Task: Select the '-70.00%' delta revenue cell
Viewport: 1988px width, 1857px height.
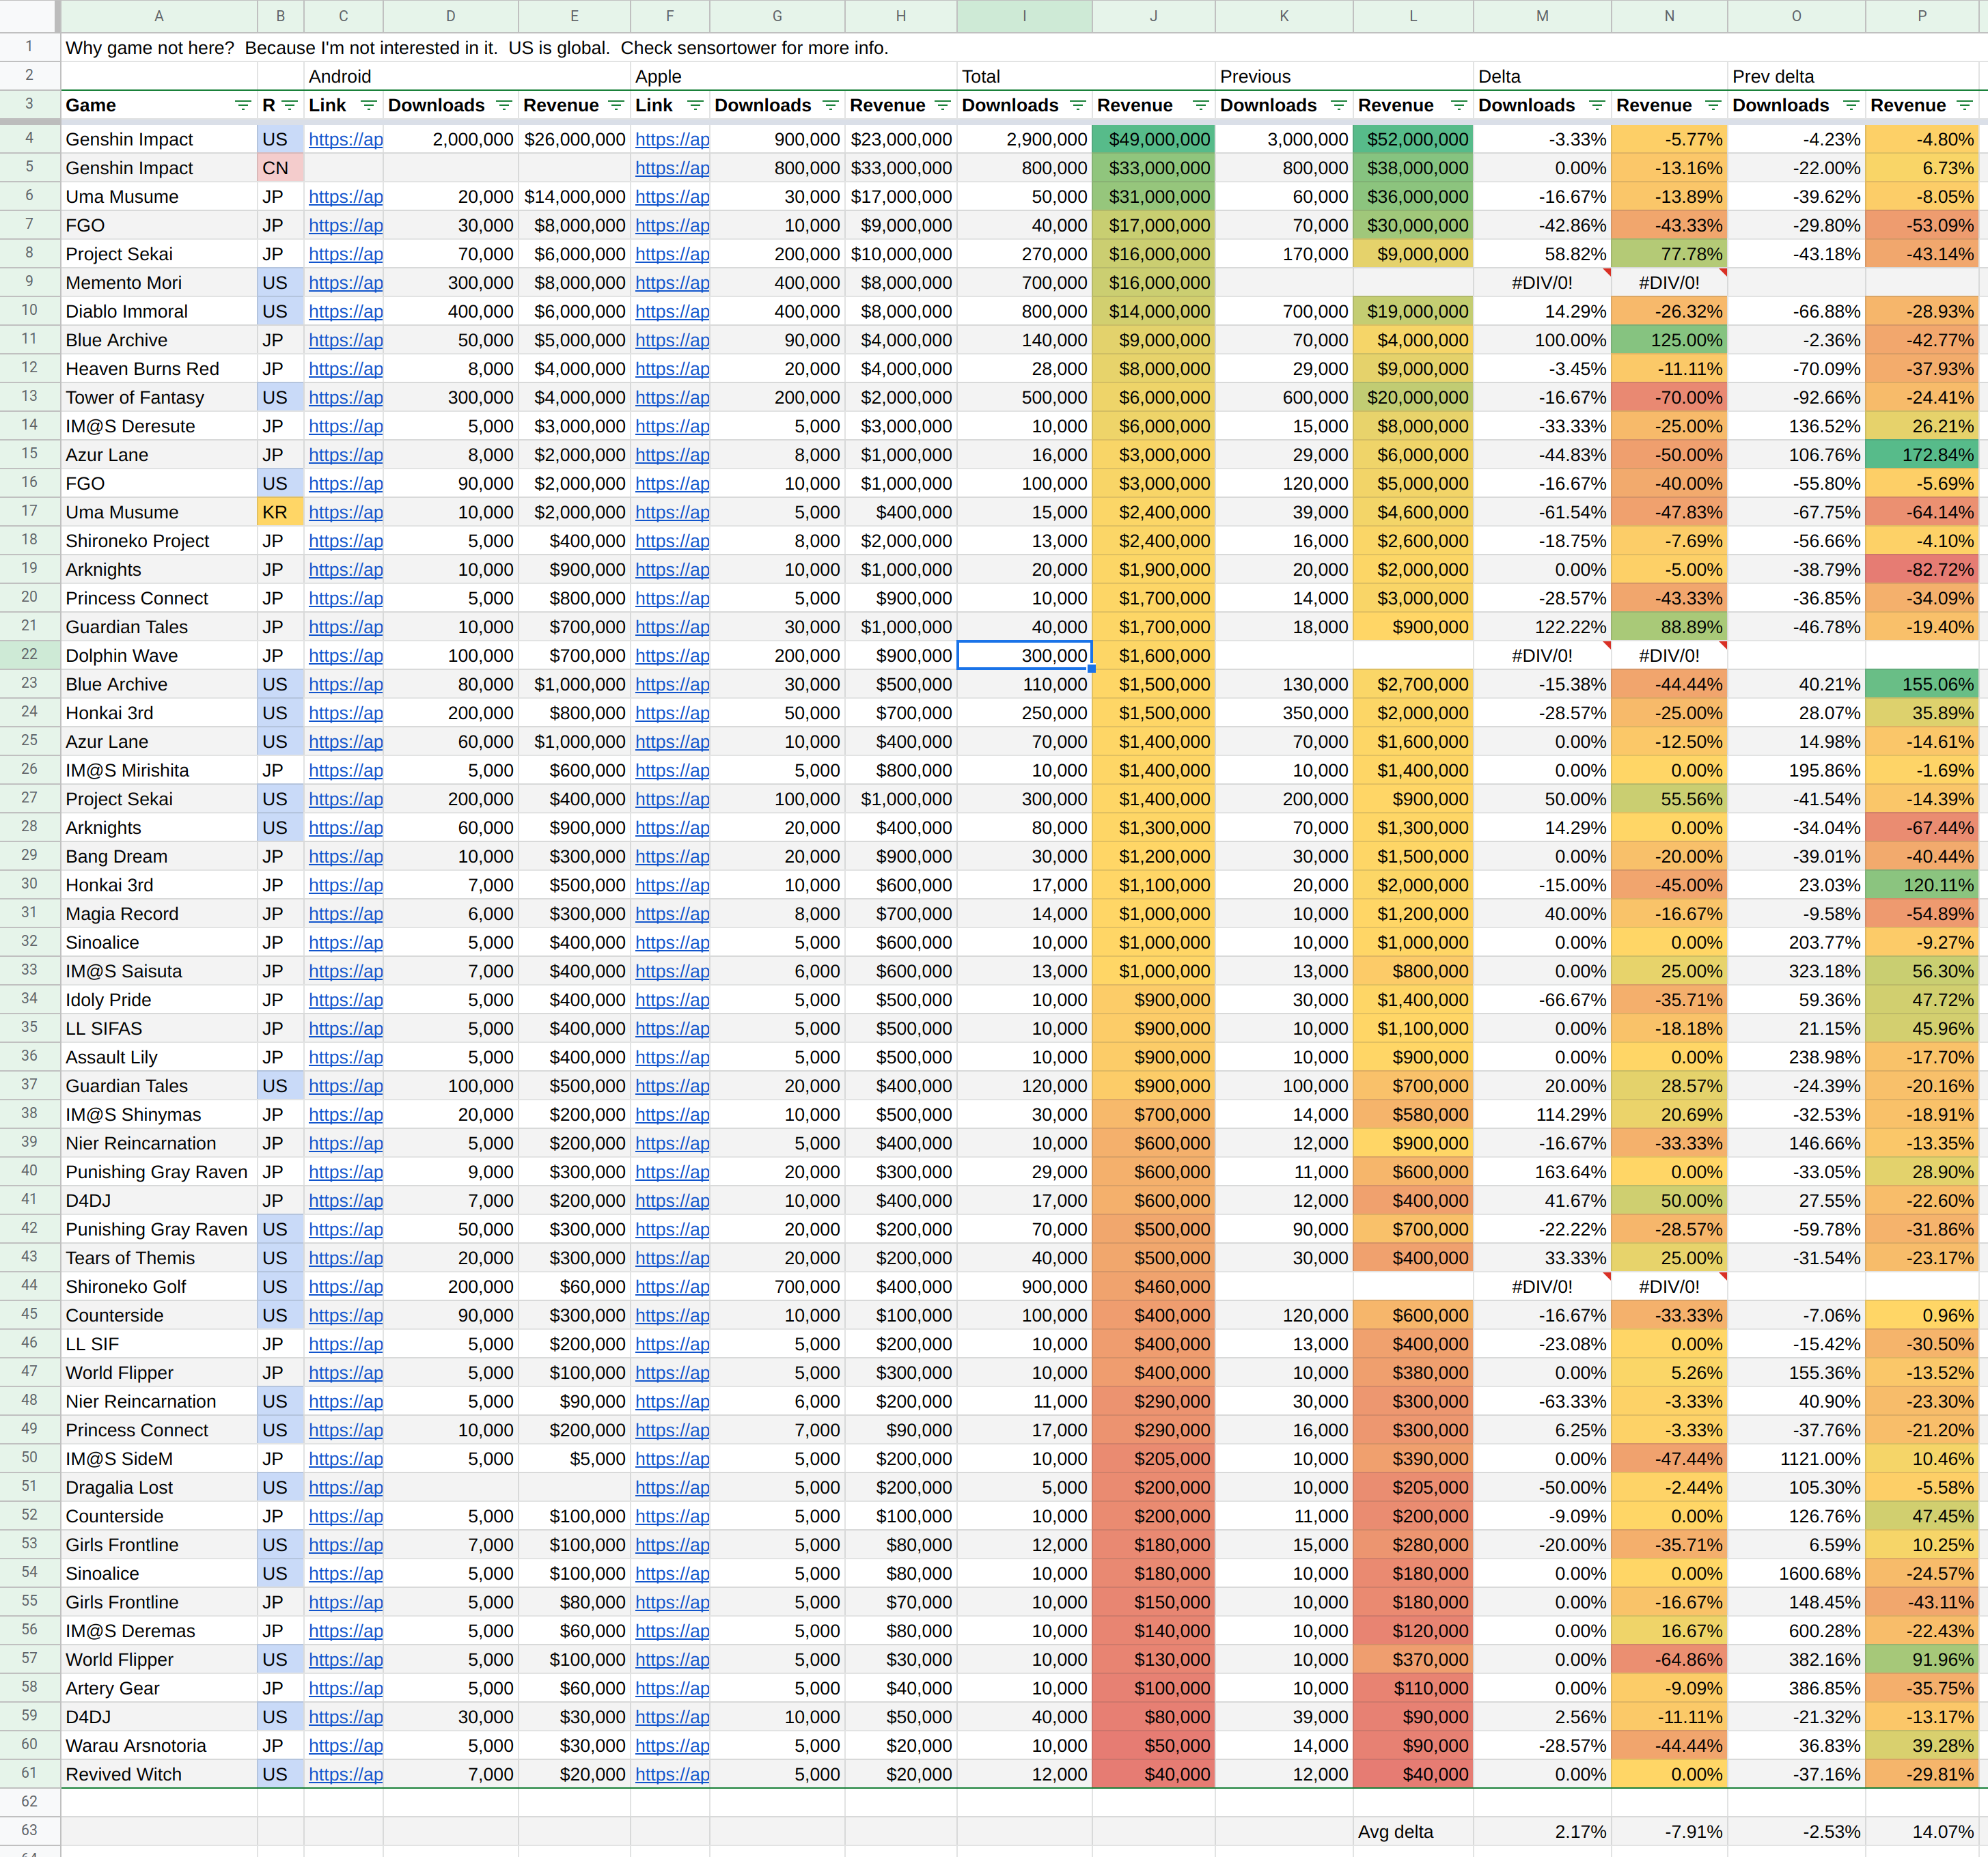Action: (1670, 397)
